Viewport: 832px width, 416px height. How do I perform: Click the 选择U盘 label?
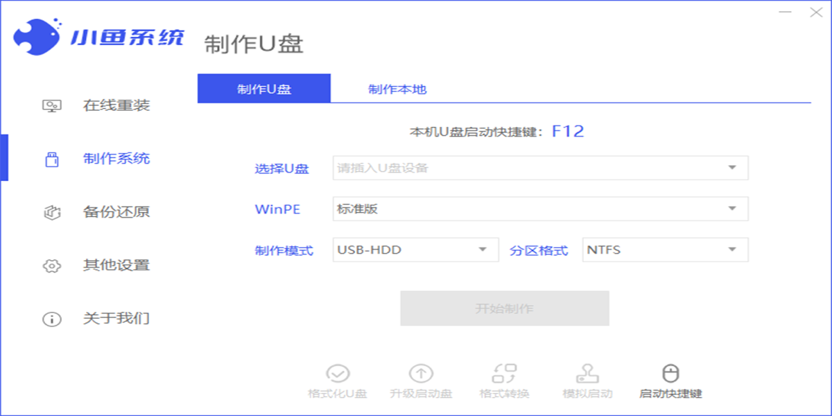tap(281, 168)
